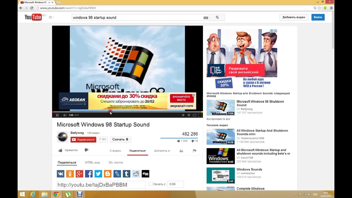352x198 pixels.
Task: Open the YouTube guide menu icon
Action: [51, 17]
